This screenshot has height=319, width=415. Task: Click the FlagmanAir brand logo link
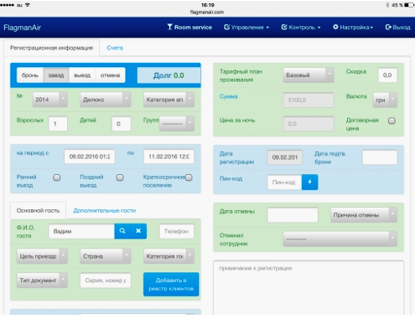(23, 28)
